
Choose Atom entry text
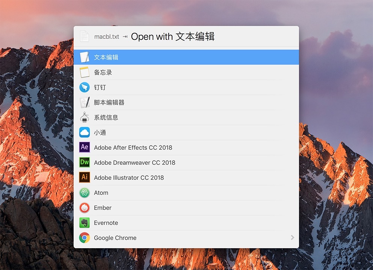pos(101,193)
